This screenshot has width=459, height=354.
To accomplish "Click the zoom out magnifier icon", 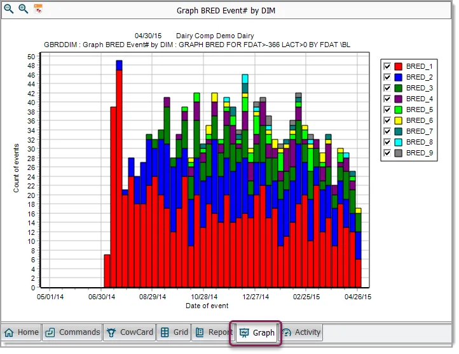I will (x=8, y=9).
